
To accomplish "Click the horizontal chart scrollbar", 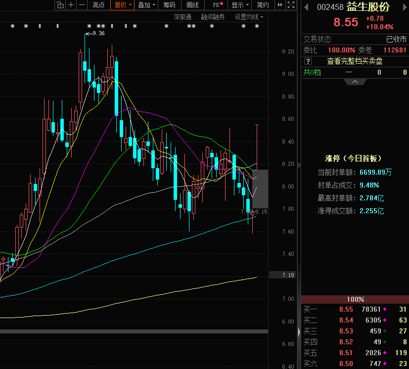I will point(134,331).
